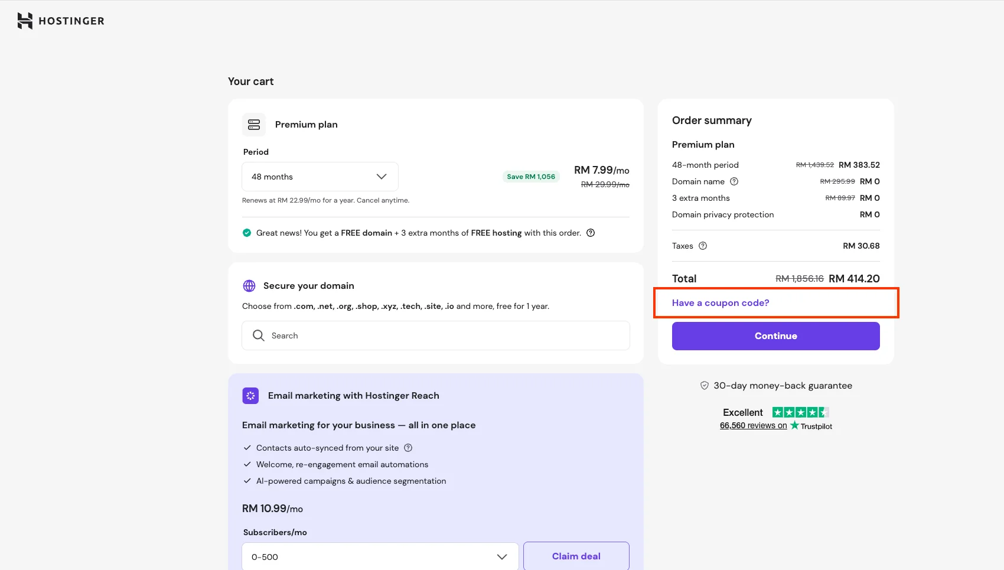Open the Have a coupon code link
Viewport: 1004px width, 570px height.
point(721,303)
